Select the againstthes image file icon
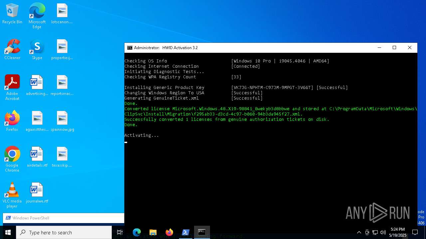Image resolution: width=426 pixels, height=239 pixels. [37, 121]
